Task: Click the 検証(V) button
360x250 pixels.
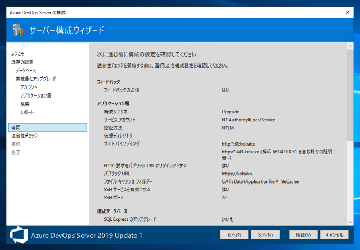Action: pos(303,235)
